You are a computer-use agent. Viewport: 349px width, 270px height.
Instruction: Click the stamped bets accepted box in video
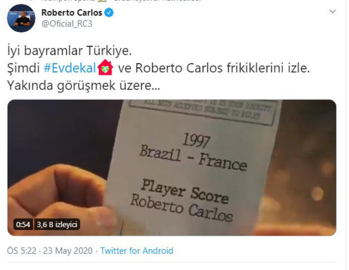[x=203, y=111]
